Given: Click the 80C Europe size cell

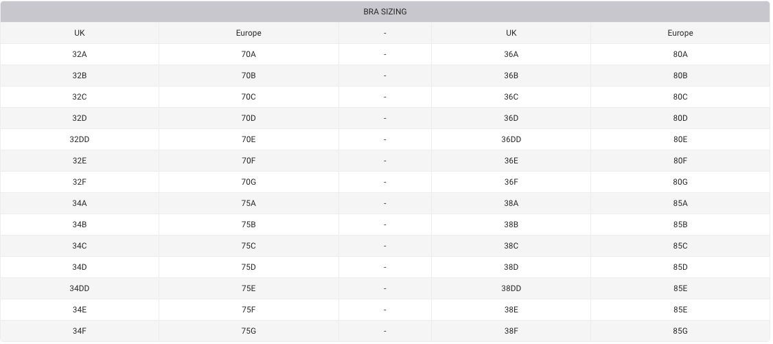Looking at the screenshot, I should pos(680,97).
